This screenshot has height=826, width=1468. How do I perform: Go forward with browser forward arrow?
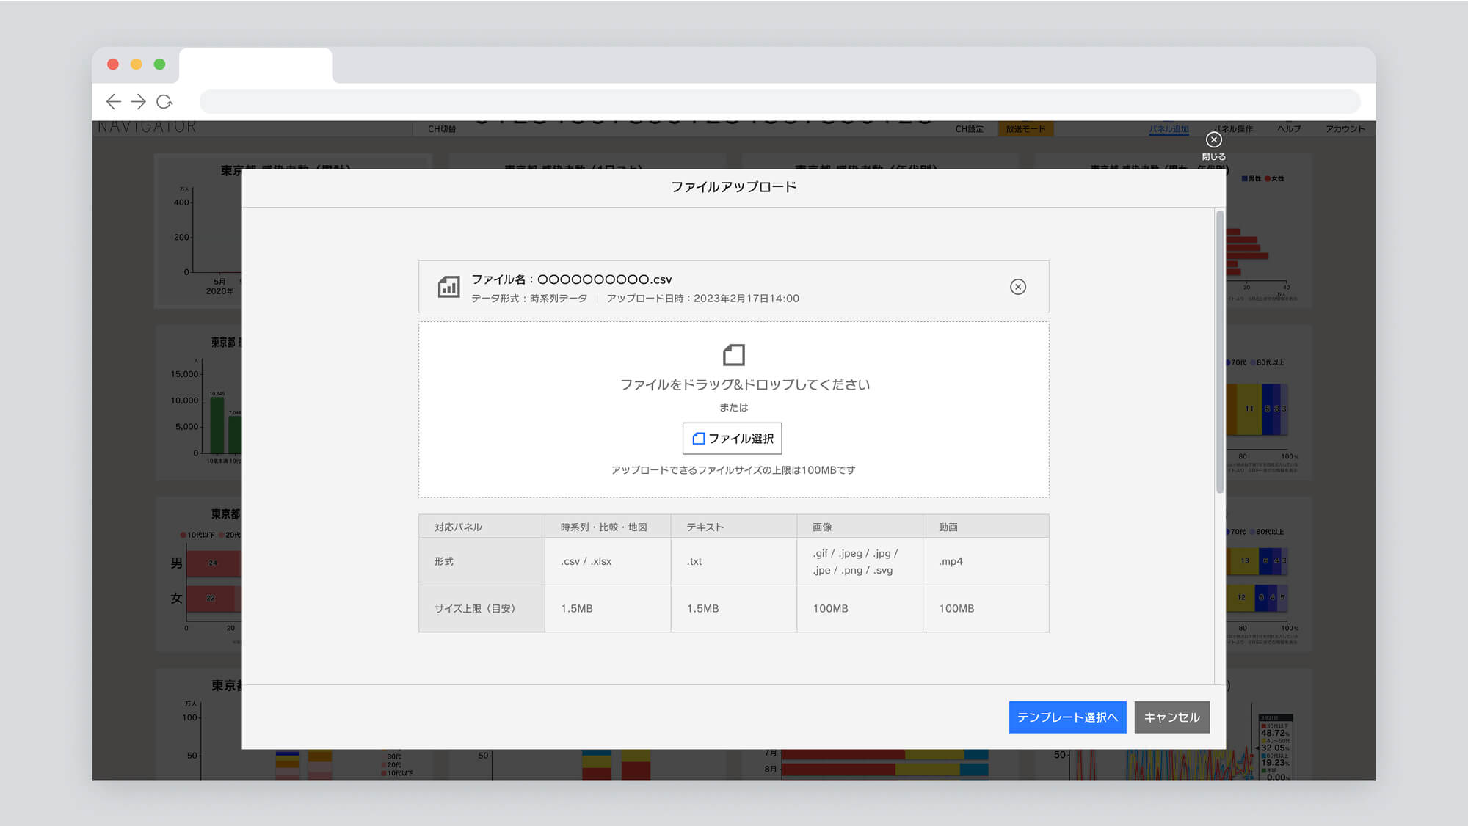click(x=138, y=102)
